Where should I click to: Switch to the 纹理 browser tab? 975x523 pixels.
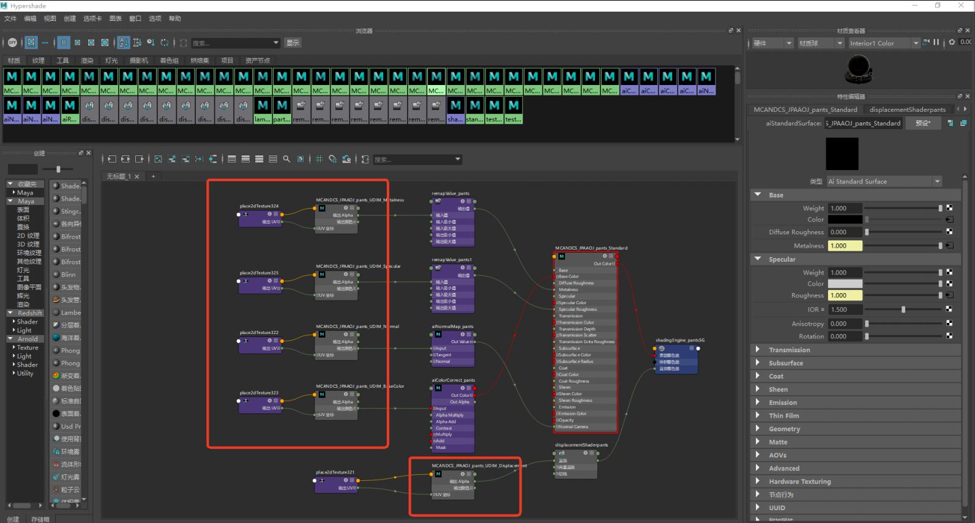coord(39,61)
